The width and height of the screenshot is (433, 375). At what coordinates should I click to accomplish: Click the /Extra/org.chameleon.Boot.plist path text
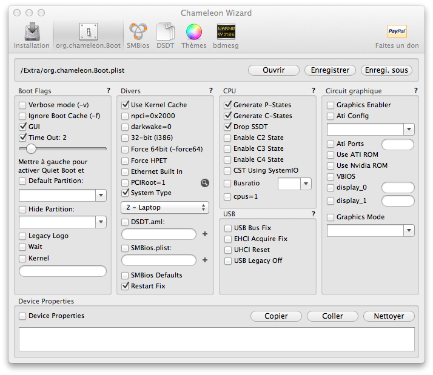72,70
